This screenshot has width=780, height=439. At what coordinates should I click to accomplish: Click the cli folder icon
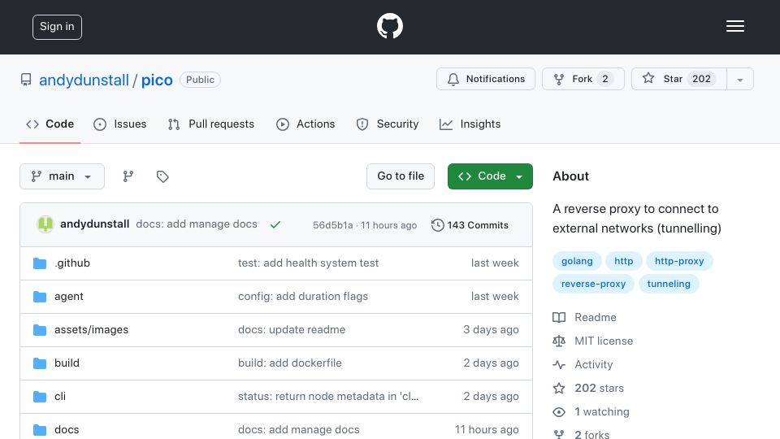coord(40,396)
